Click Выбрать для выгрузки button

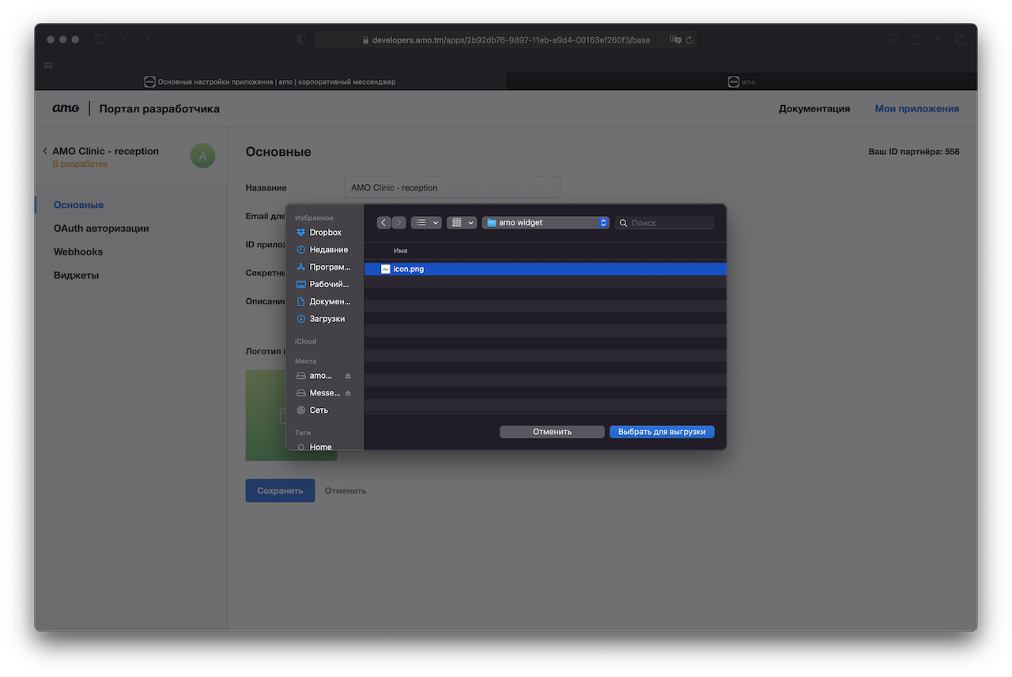[662, 432]
